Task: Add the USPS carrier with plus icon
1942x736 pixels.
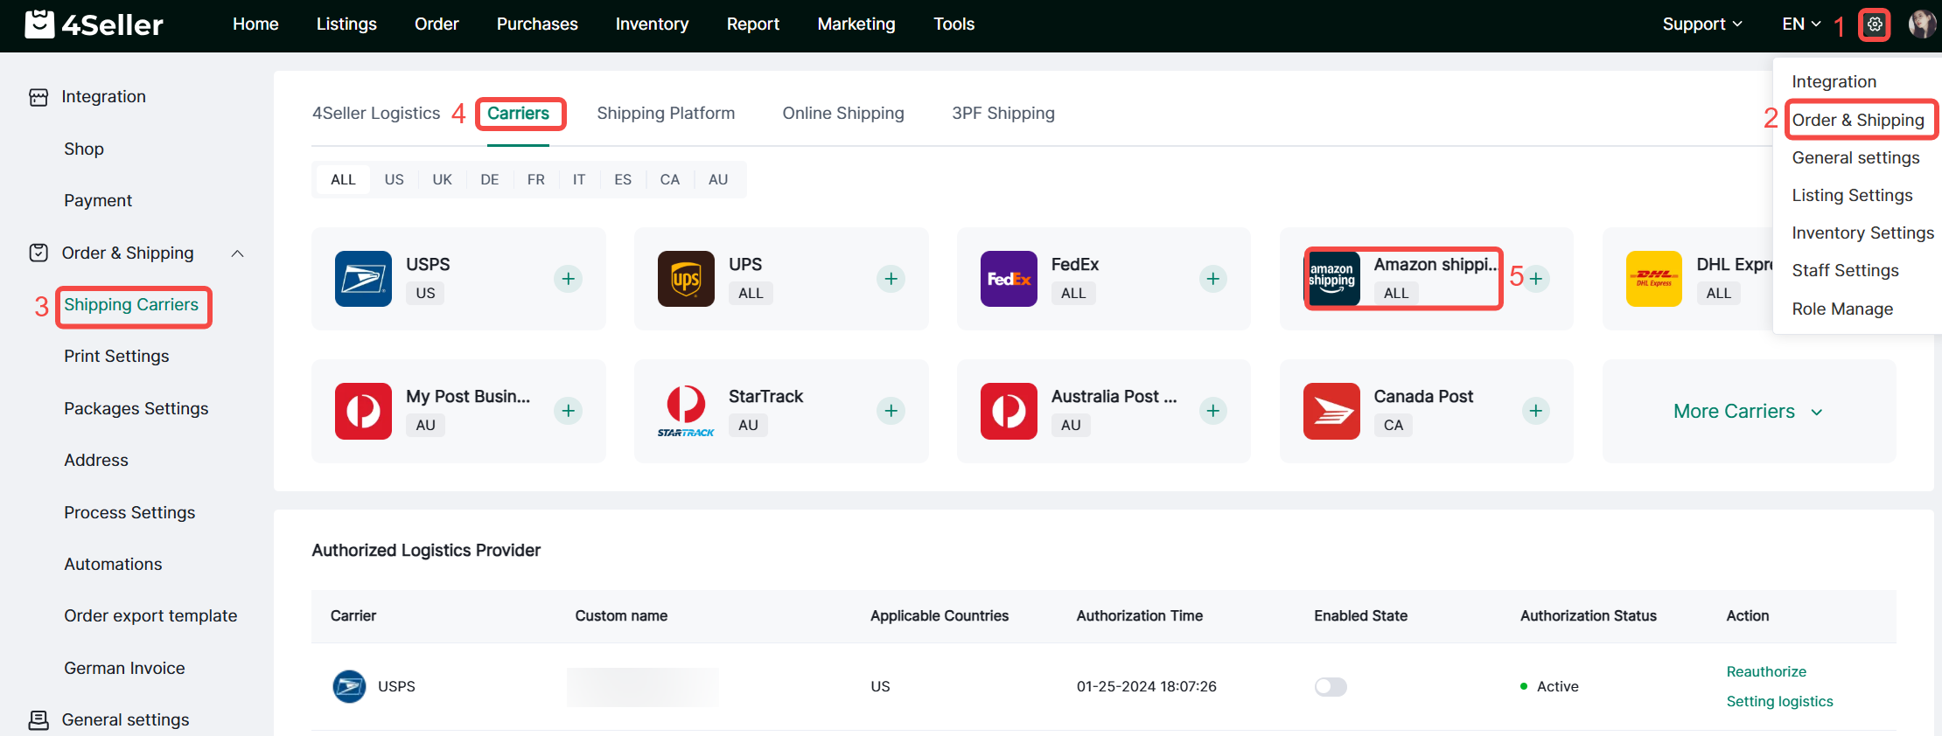Action: [568, 279]
